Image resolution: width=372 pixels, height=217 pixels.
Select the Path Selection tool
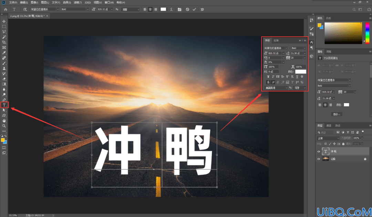click(x=4, y=110)
